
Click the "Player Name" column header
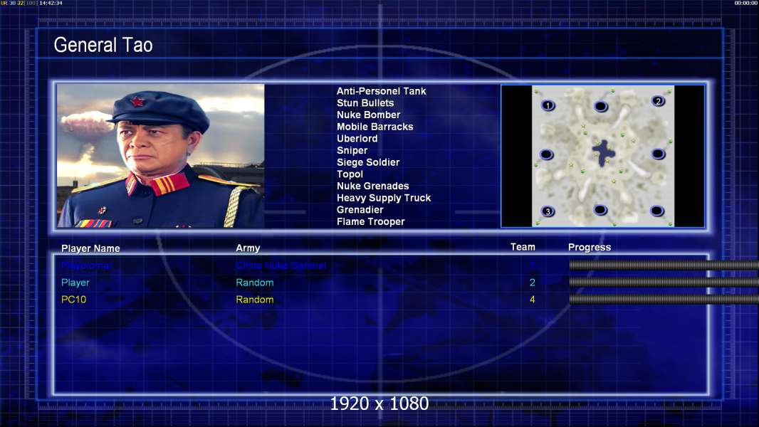tap(90, 248)
